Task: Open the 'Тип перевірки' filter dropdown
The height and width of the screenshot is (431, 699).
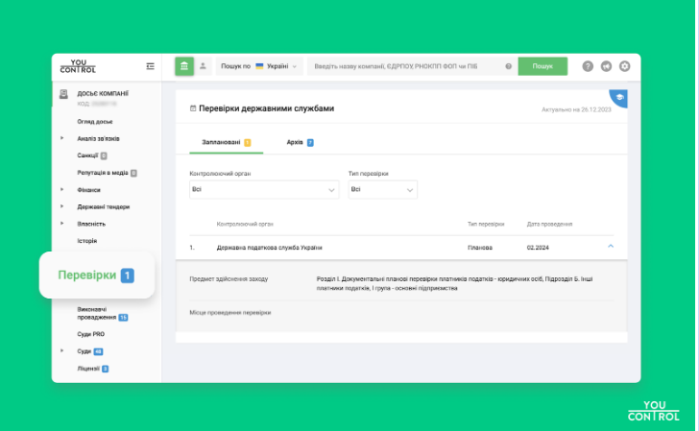Action: [x=382, y=190]
